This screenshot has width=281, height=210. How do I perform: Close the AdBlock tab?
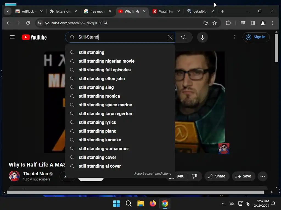(41, 11)
